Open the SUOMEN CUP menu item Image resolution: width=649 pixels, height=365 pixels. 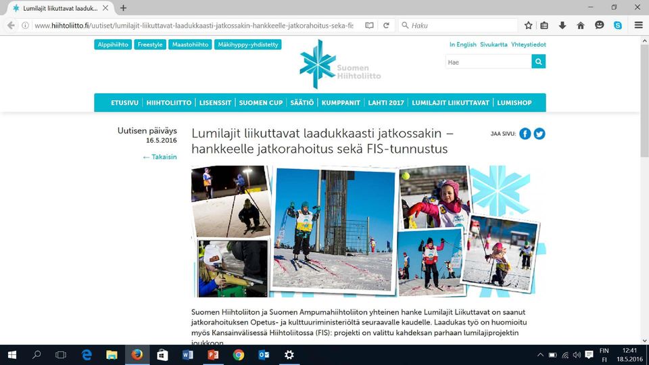tap(261, 103)
